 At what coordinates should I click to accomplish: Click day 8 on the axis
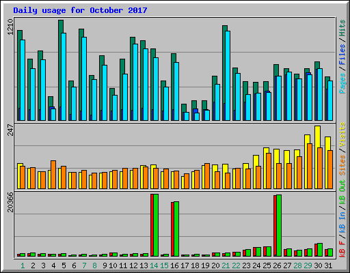tap(94, 265)
